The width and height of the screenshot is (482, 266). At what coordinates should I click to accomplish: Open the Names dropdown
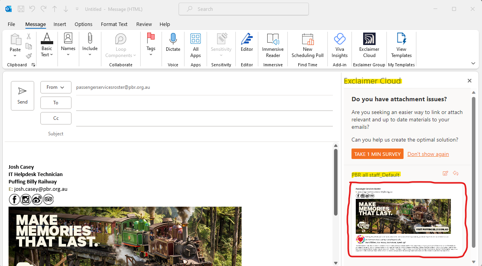68,45
